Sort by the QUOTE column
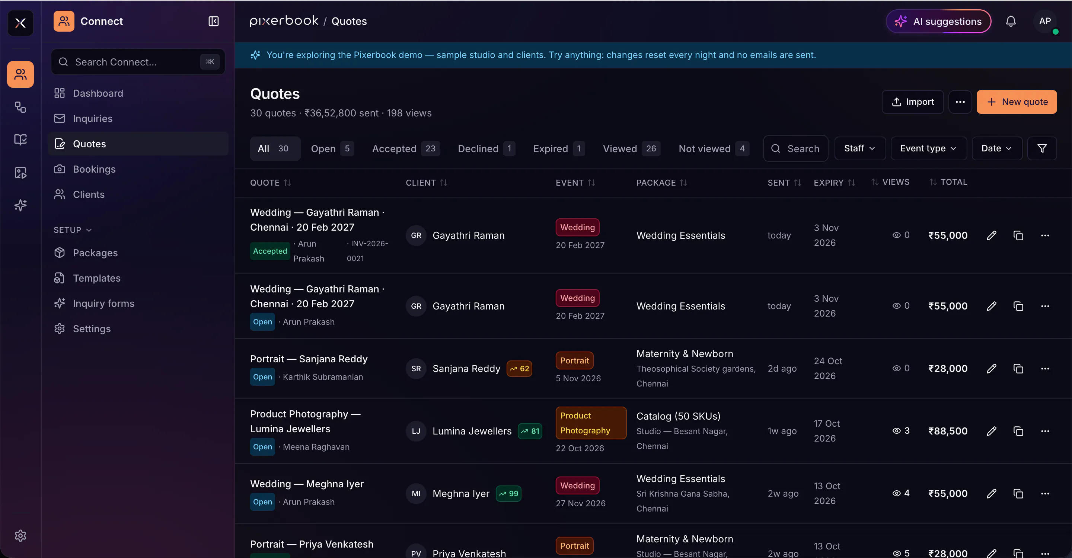The image size is (1072, 558). pos(271,183)
